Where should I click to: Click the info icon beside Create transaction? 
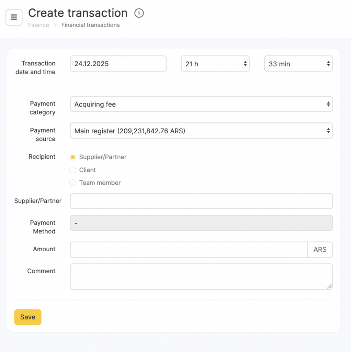click(x=139, y=13)
